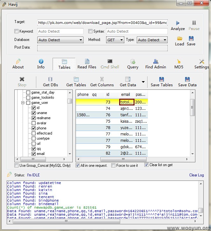Uncheck the id column checkbox
Image resolution: width=211 pixels, height=231 pixels.
[x=34, y=108]
